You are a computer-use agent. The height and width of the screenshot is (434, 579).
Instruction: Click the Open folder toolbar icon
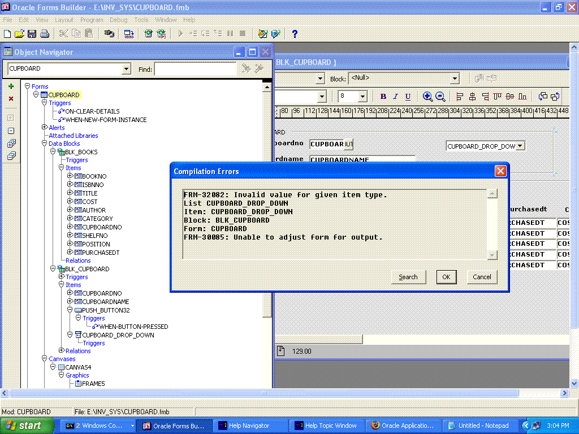coord(20,34)
